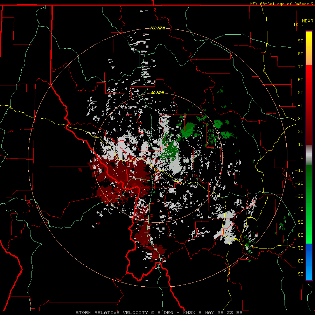This screenshot has height=315, width=315.
Task: Click the -60 legend value
Action: coord(299,235)
